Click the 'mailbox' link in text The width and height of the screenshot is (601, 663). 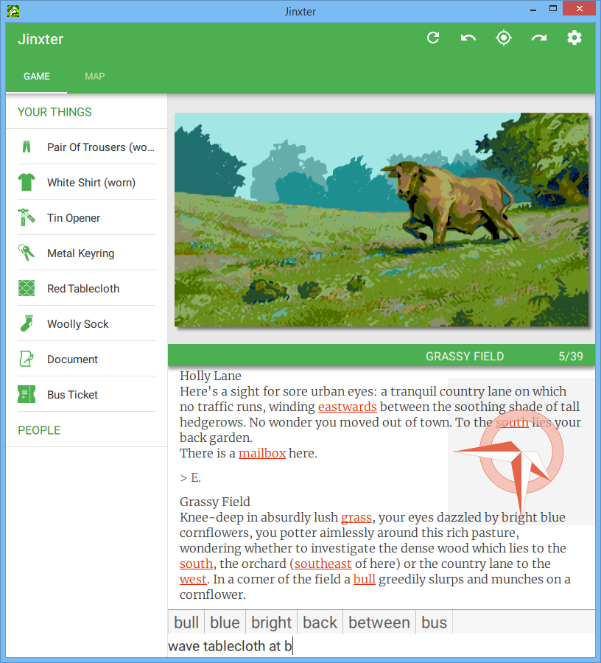[x=261, y=454]
